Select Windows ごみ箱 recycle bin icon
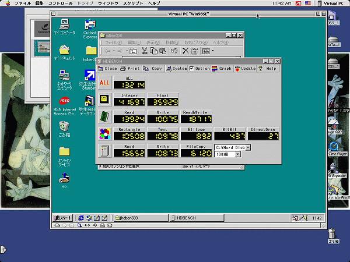This screenshot has width=350, height=262. coord(64,129)
